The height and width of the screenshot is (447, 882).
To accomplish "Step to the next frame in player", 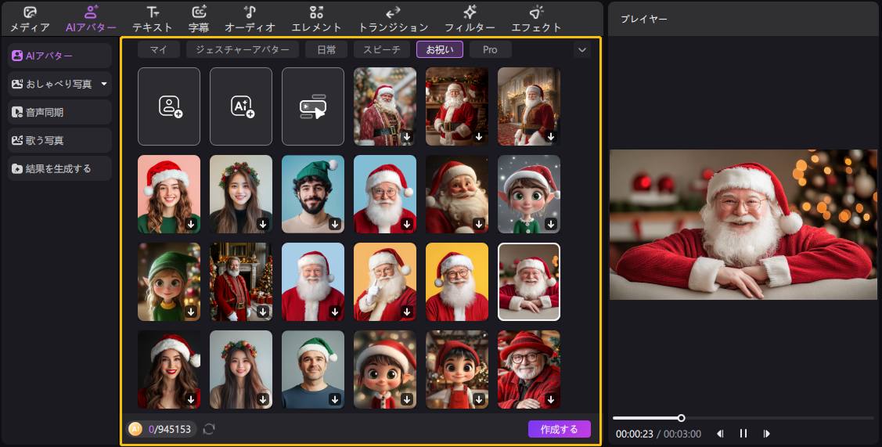I will (x=767, y=434).
